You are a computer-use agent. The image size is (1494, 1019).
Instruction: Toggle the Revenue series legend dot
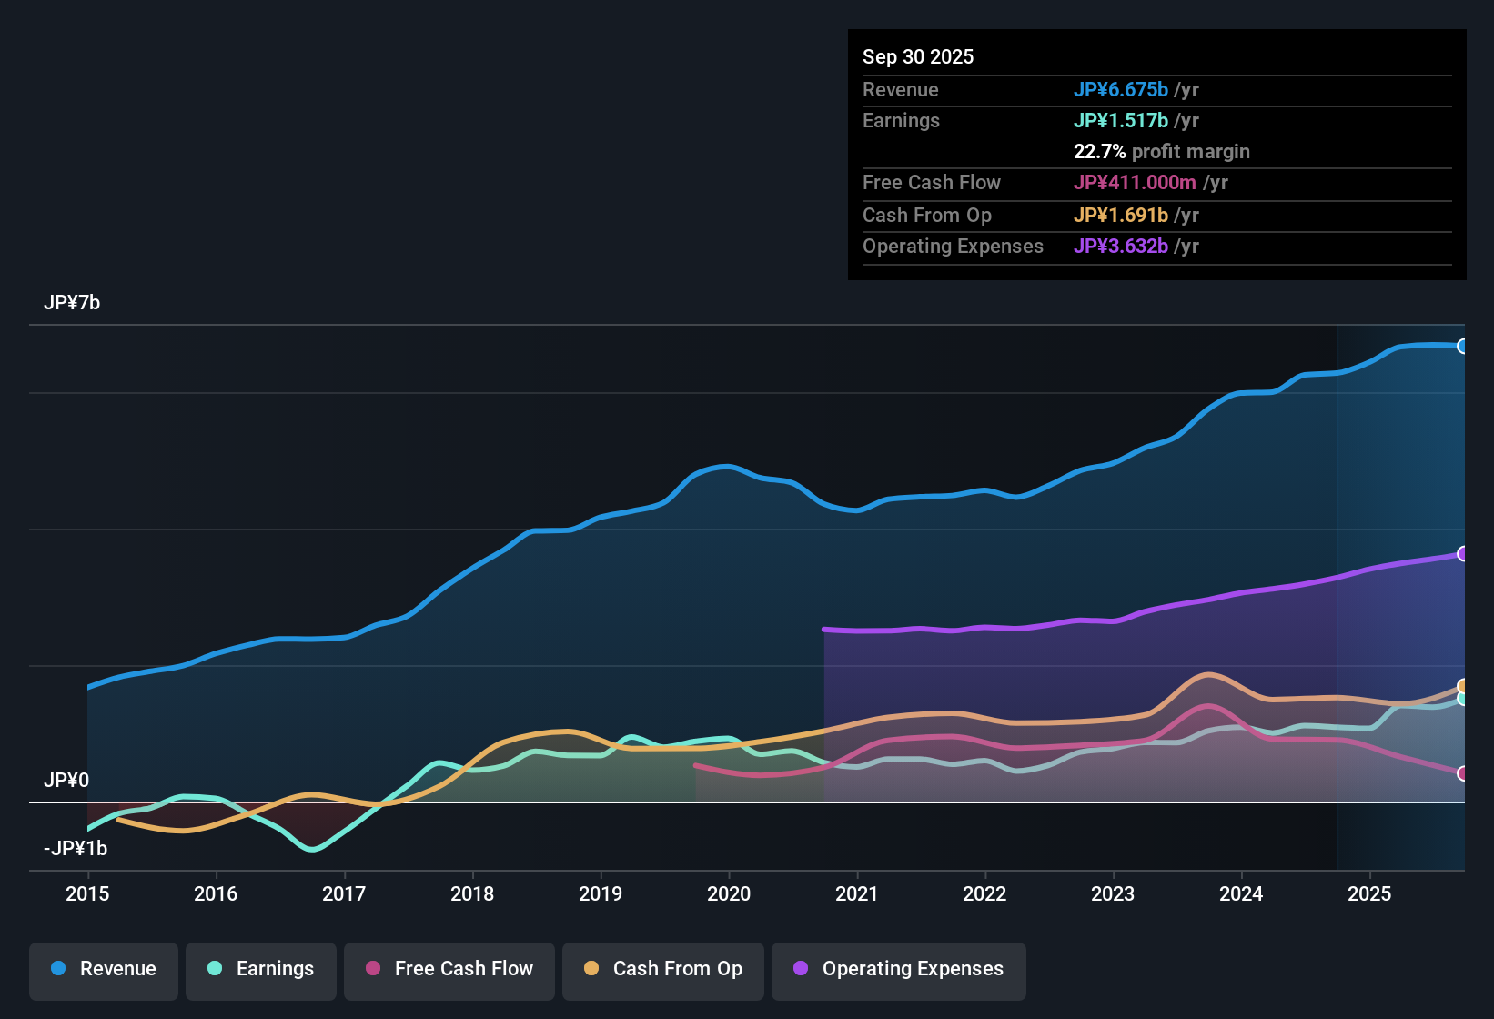coord(57,969)
